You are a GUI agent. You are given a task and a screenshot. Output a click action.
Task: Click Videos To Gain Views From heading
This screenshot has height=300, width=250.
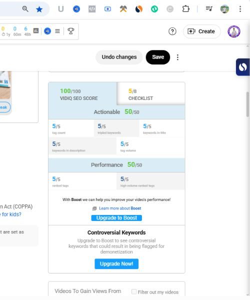(88, 291)
